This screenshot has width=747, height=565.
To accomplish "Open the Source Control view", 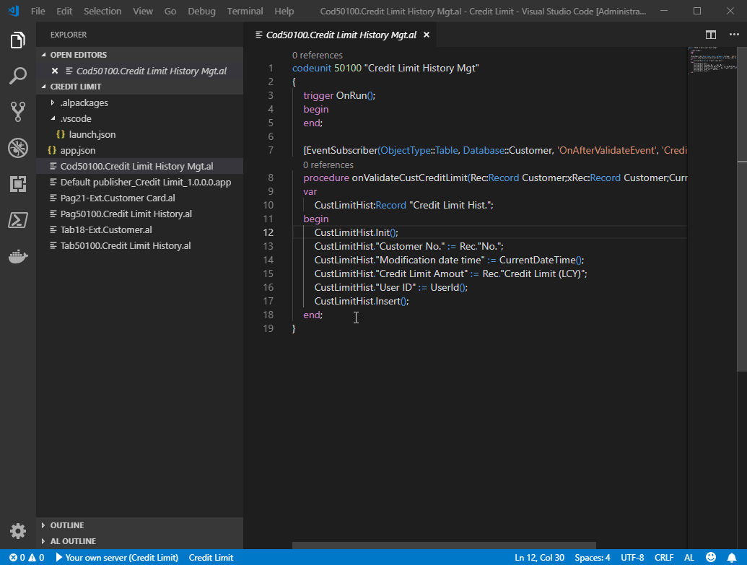I will click(x=18, y=111).
